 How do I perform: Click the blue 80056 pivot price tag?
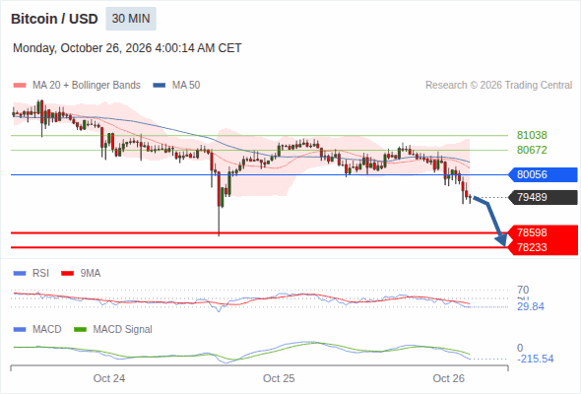tap(543, 174)
